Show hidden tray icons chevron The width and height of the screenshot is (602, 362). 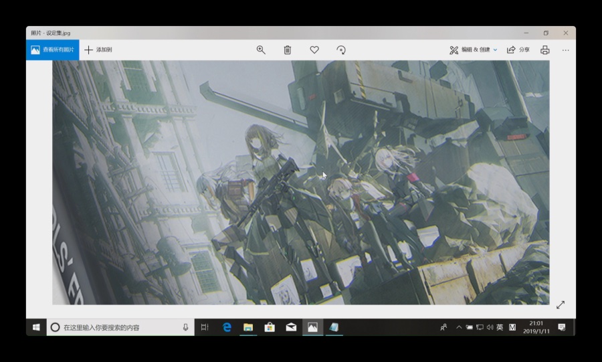(x=459, y=327)
